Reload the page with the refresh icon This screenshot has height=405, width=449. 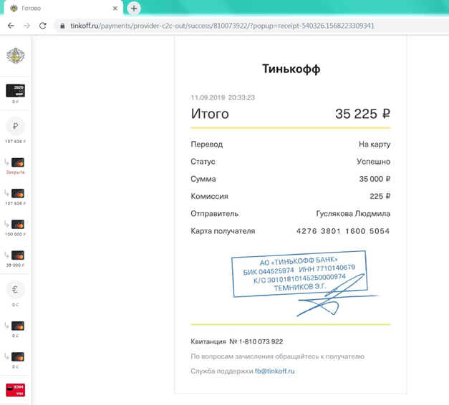[x=43, y=26]
